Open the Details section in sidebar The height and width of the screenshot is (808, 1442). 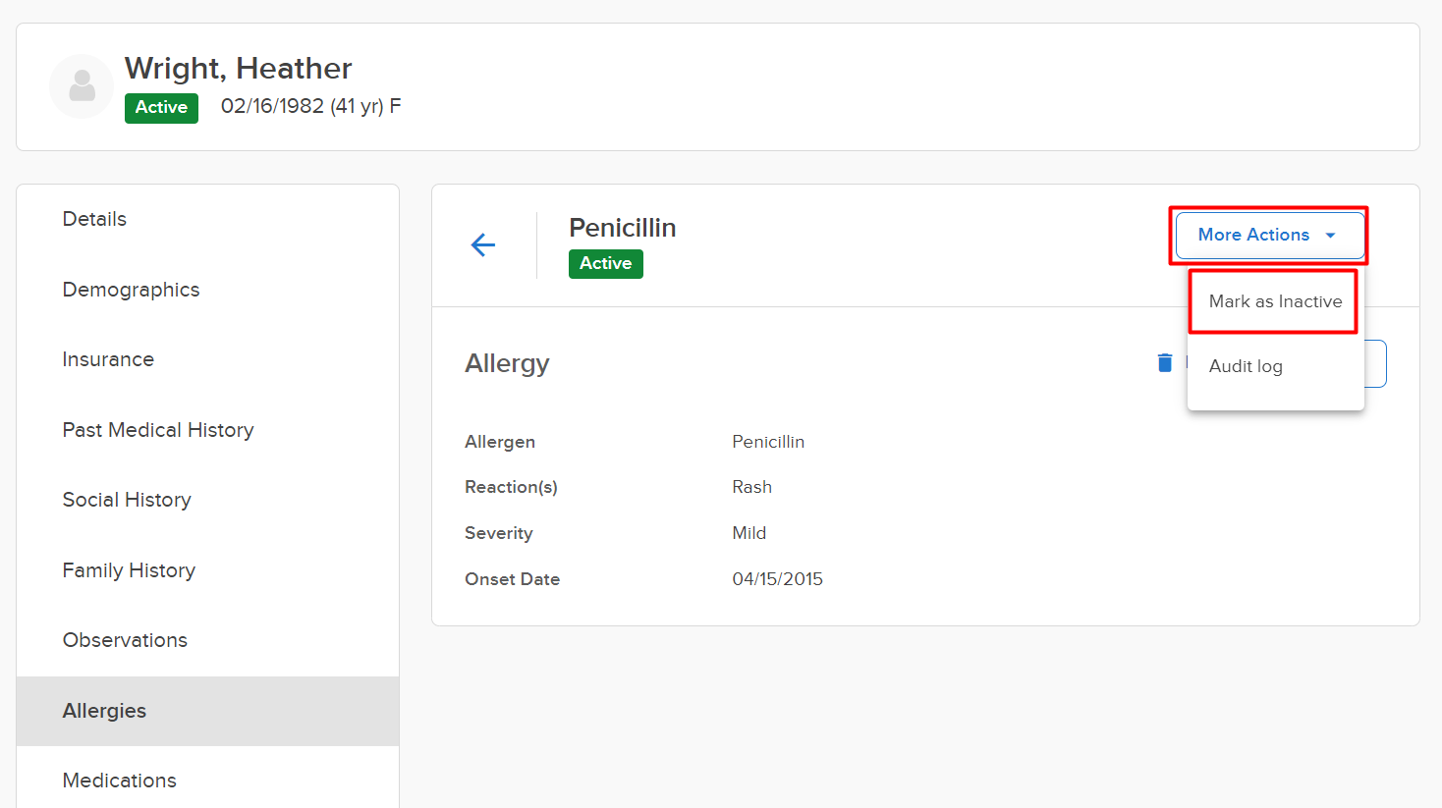(x=94, y=219)
